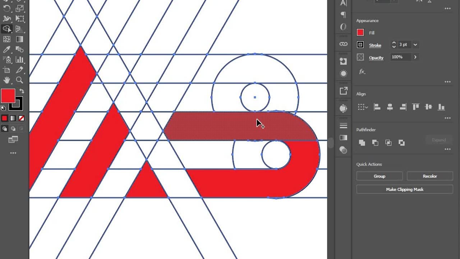
Task: Apply Vertical Align Center
Action: pyautogui.click(x=428, y=107)
